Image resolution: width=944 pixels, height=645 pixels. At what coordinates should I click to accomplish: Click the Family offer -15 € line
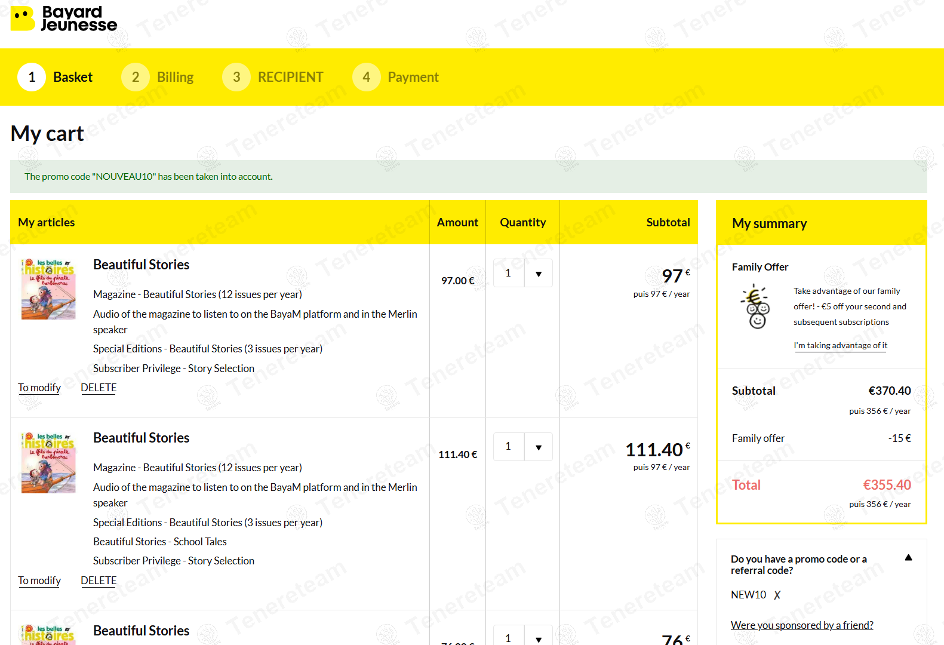(x=821, y=438)
